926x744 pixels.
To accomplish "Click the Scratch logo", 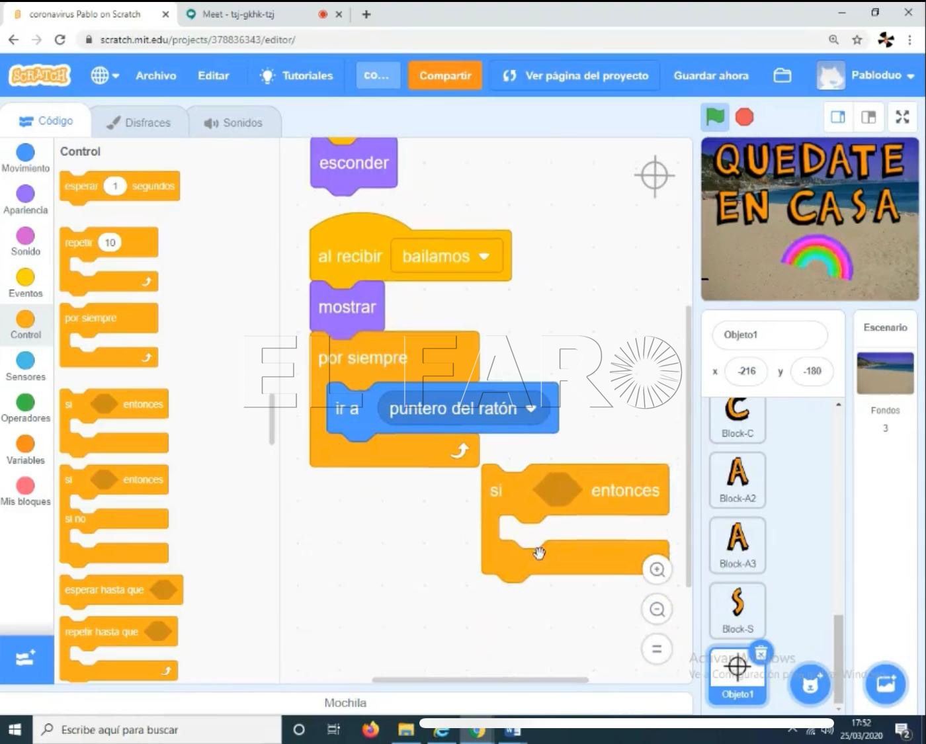I will coord(40,75).
